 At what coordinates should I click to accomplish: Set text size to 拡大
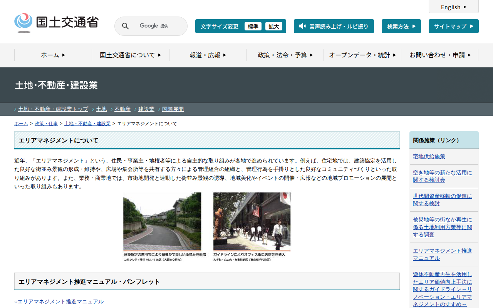click(x=273, y=26)
